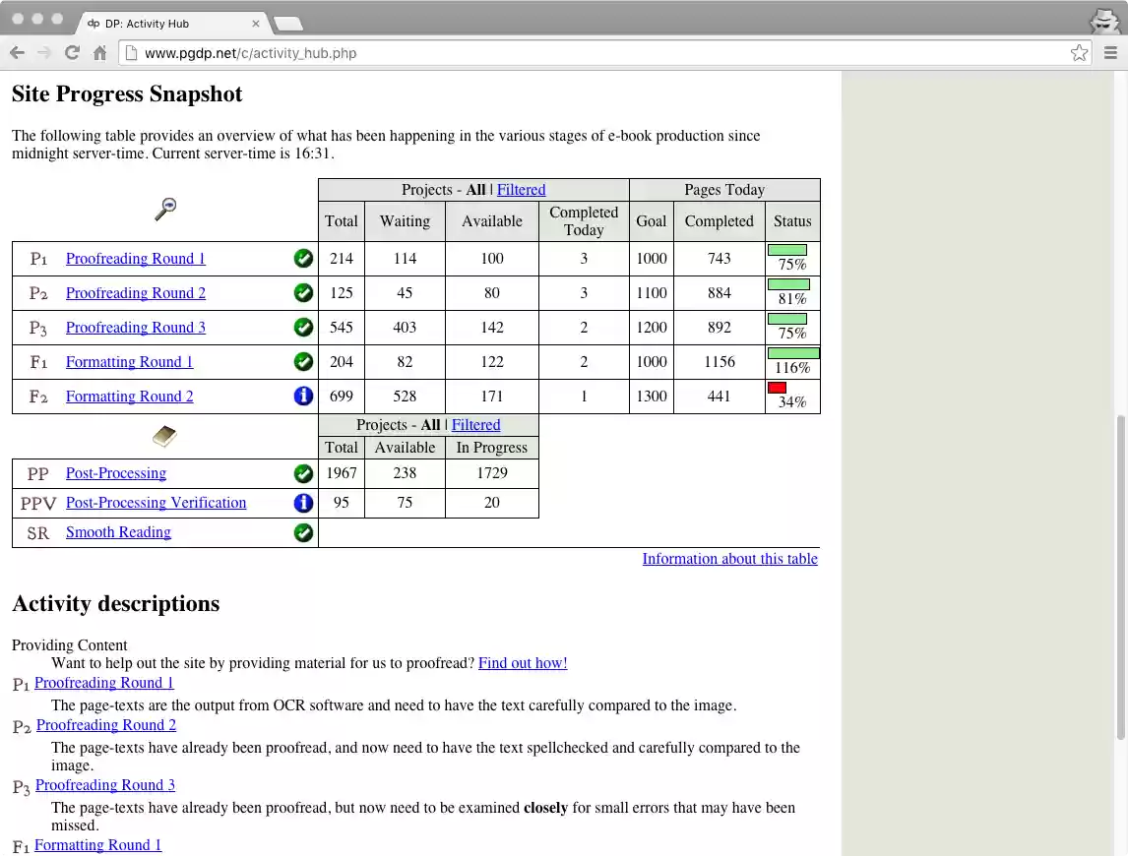Open the Find out how! link
This screenshot has width=1128, height=856.
523,662
